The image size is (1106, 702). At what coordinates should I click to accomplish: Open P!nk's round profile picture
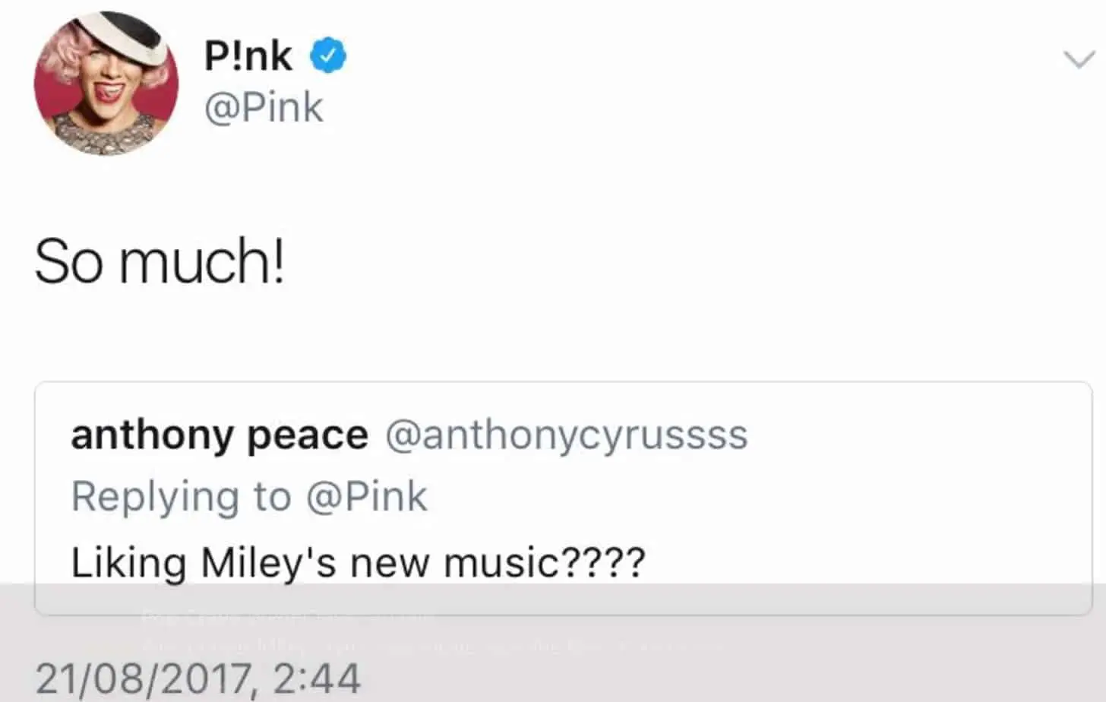[x=106, y=84]
